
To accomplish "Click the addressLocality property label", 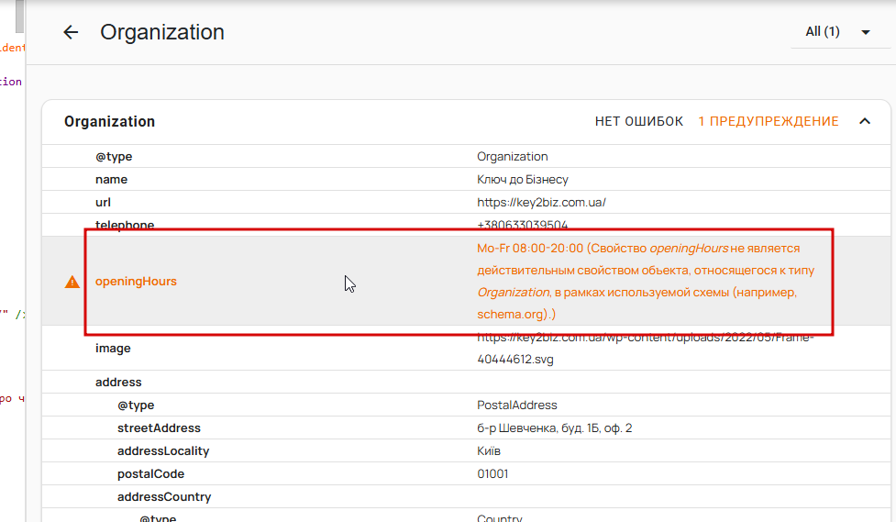I will (163, 451).
